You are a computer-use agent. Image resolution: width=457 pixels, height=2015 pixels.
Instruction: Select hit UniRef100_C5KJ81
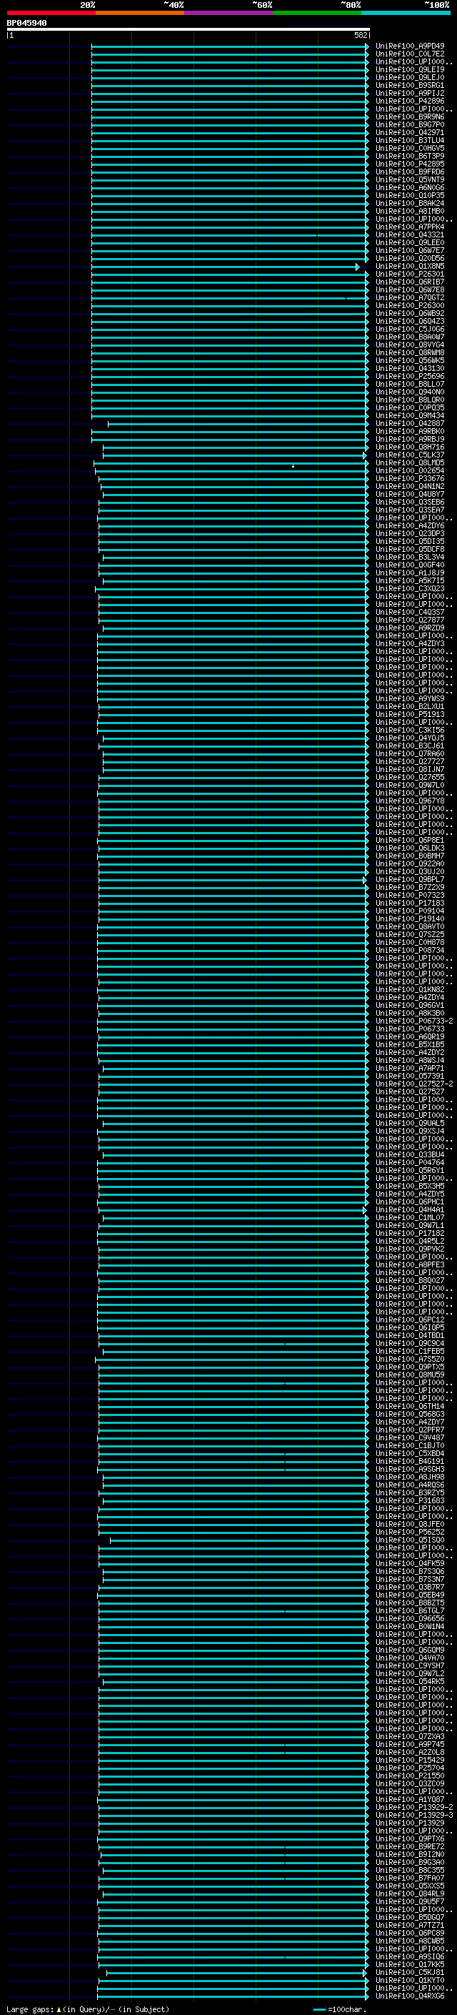(x=409, y=1972)
